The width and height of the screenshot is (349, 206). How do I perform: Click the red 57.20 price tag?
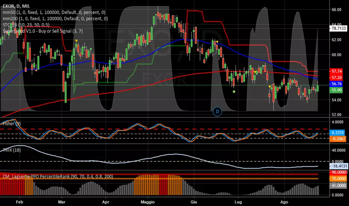click(x=336, y=78)
